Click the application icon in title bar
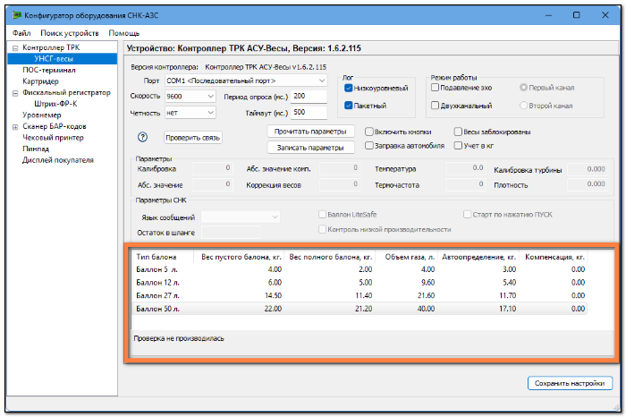The height and width of the screenshot is (417, 626). click(x=17, y=15)
